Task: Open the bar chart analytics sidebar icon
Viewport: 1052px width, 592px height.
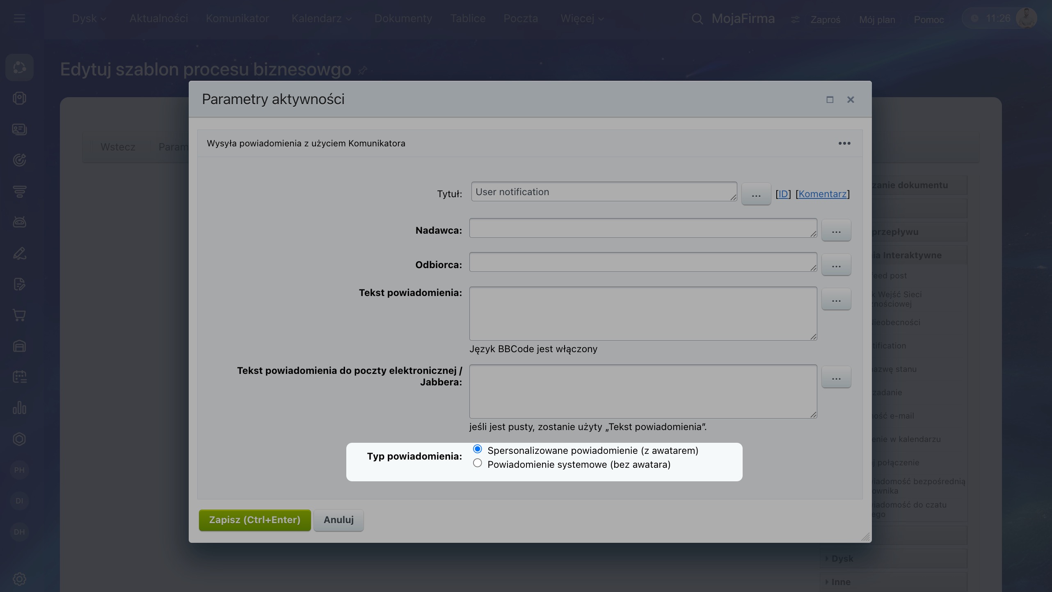Action: [x=19, y=408]
